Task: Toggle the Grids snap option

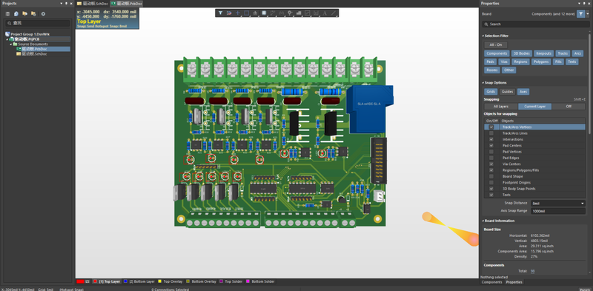Action: (491, 92)
